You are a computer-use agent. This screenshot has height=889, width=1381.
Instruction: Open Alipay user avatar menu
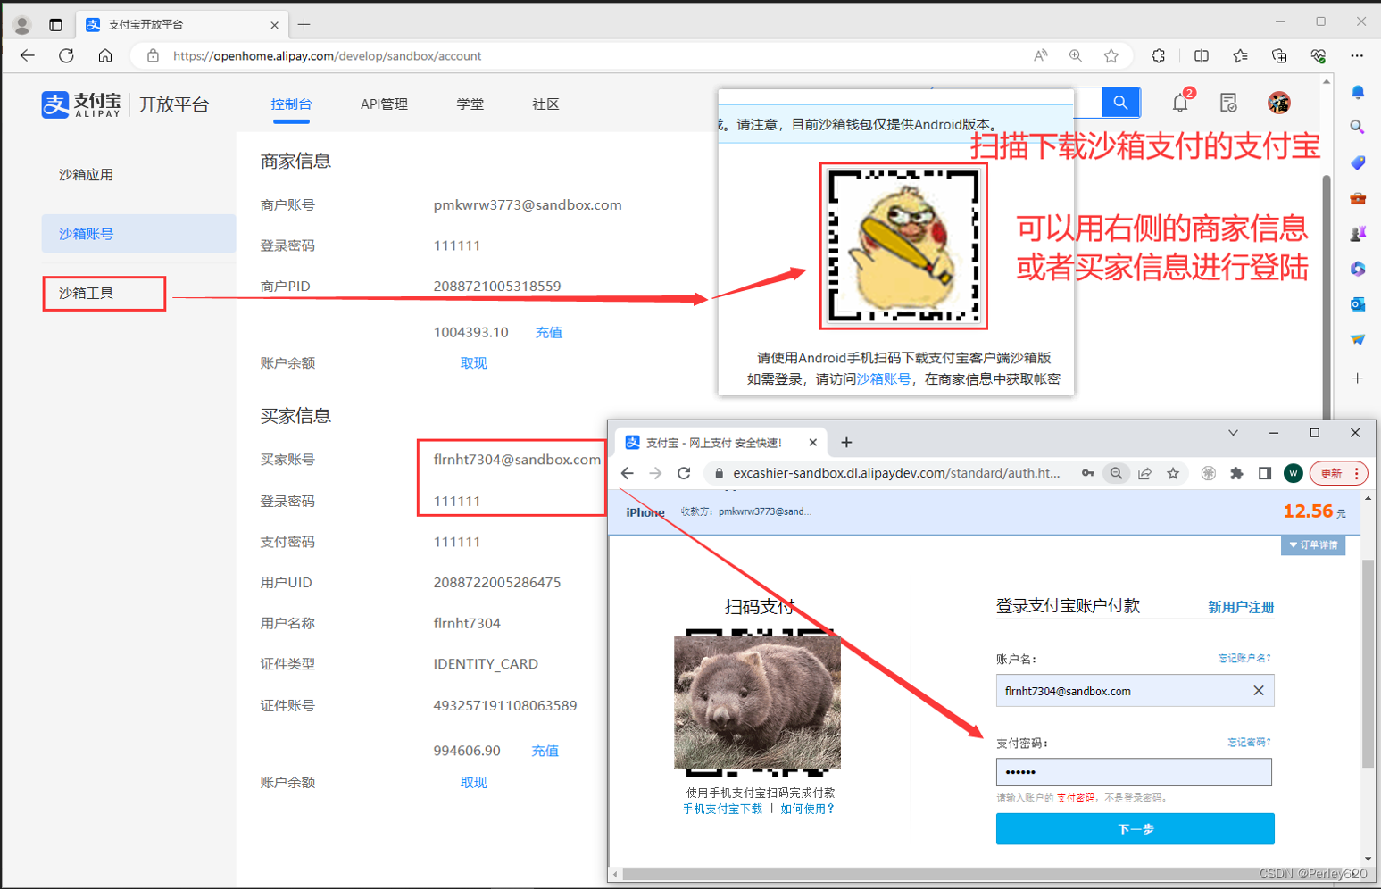(1278, 103)
